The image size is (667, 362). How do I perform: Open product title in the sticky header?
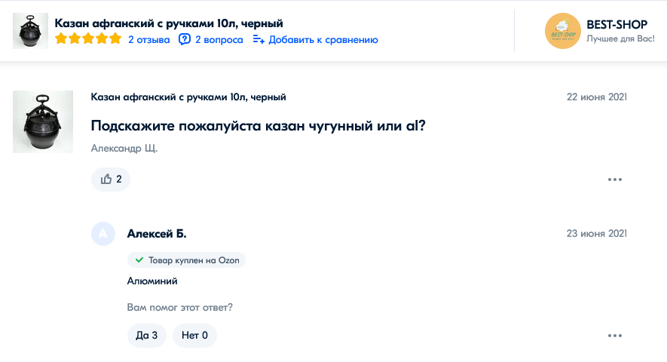click(x=169, y=23)
